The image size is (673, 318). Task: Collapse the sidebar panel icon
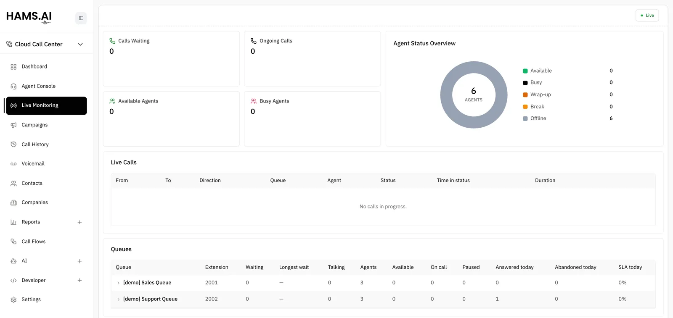point(81,18)
